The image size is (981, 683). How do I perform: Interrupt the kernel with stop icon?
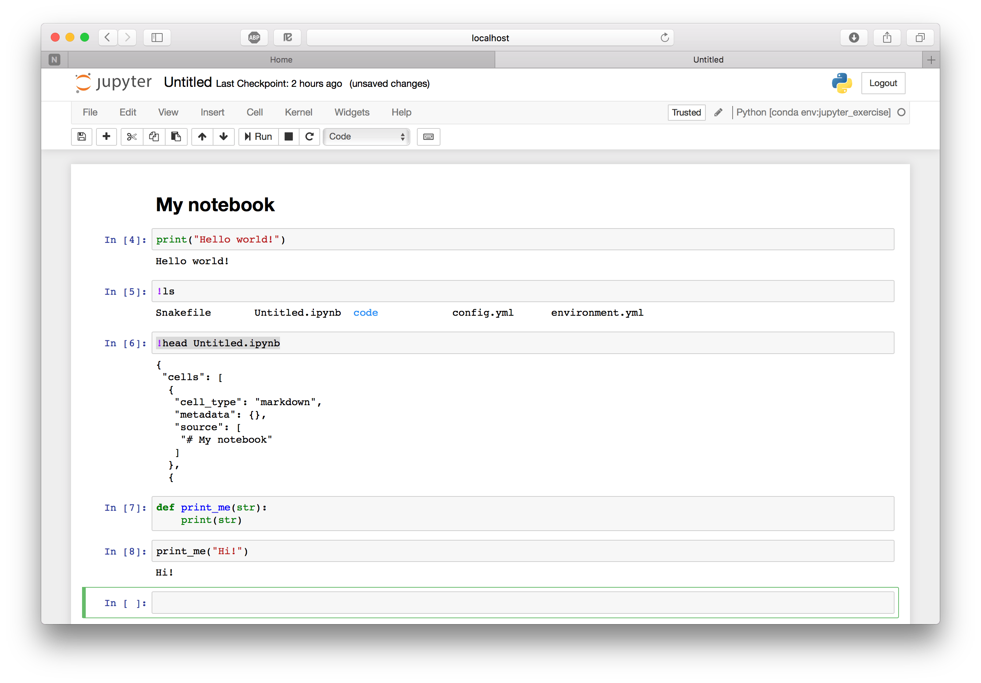289,137
